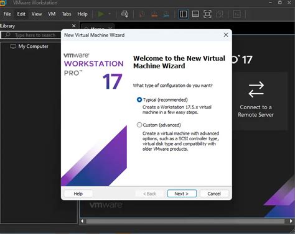Open the Snapshot Manager toolbar icon
The width and height of the screenshot is (295, 234).
166,14
